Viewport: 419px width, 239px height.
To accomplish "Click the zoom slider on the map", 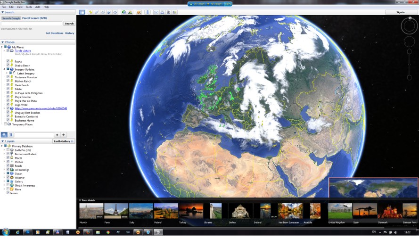I will [x=409, y=64].
